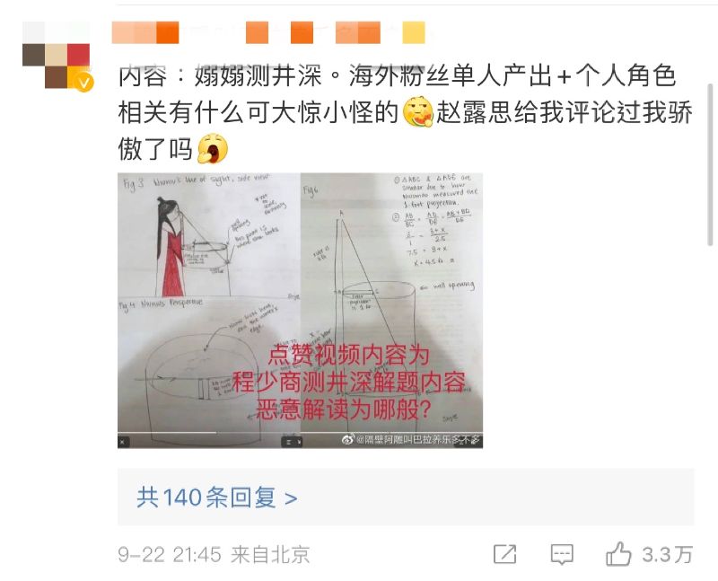Screen dimensions: 718x581
Task: Open the blurred orange username
Action: coord(268,32)
